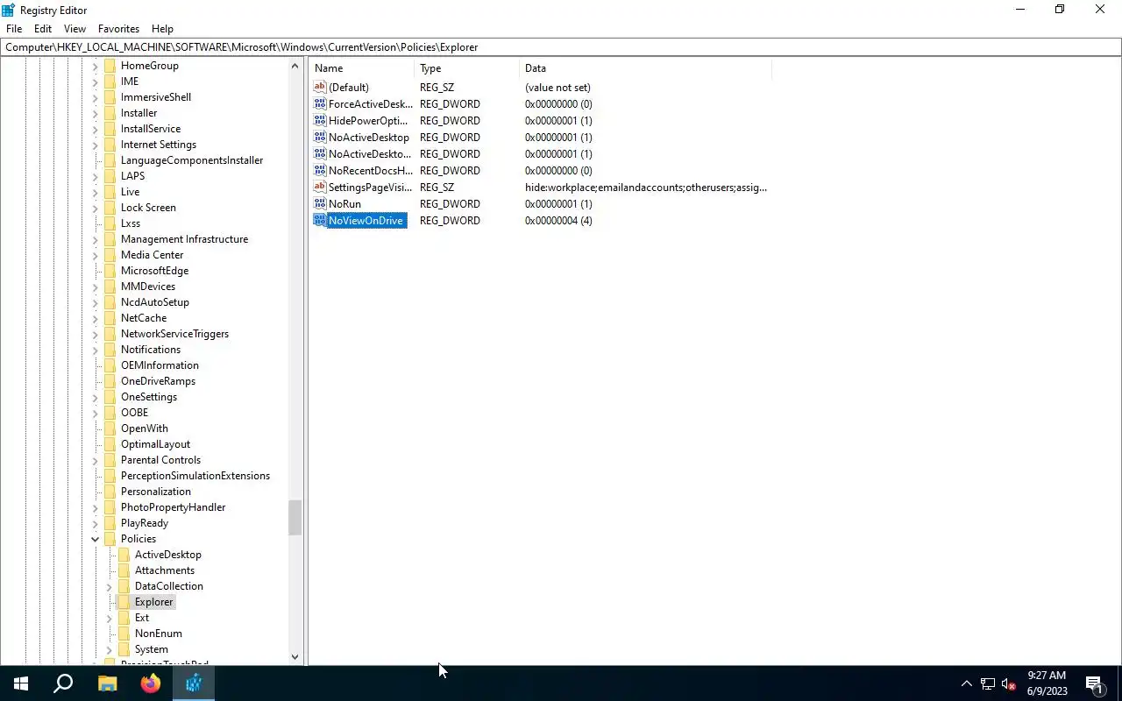Image resolution: width=1122 pixels, height=701 pixels.
Task: Click the NoViewOnDrive DWORD icon
Action: click(320, 221)
